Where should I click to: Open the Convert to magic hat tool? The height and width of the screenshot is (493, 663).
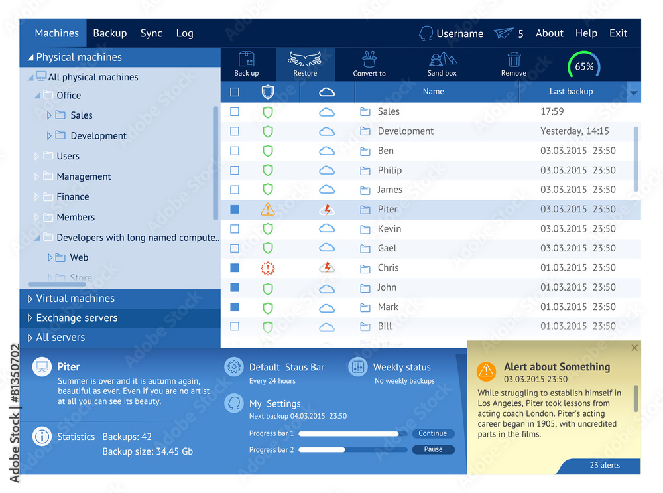[x=369, y=59]
